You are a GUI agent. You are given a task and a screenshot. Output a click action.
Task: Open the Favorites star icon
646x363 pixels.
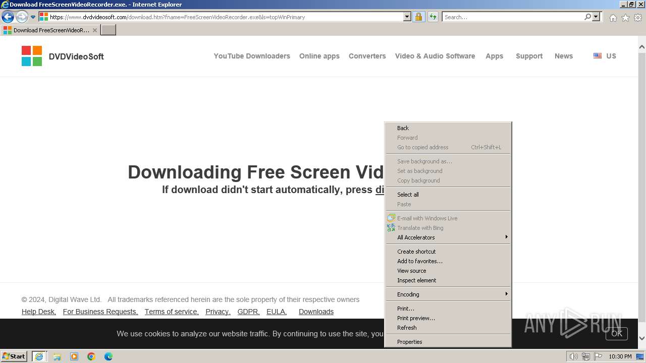[x=625, y=18]
